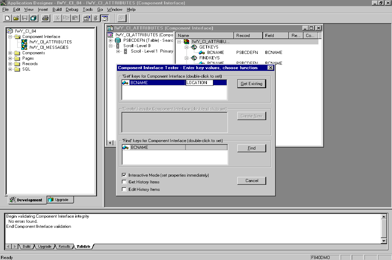Viewport: 392px width, 260px height.
Task: Click the Properties toolbar icon
Action: 87,18
